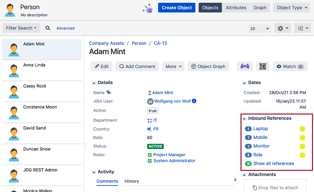Open the History tab in Activity

click(132, 181)
